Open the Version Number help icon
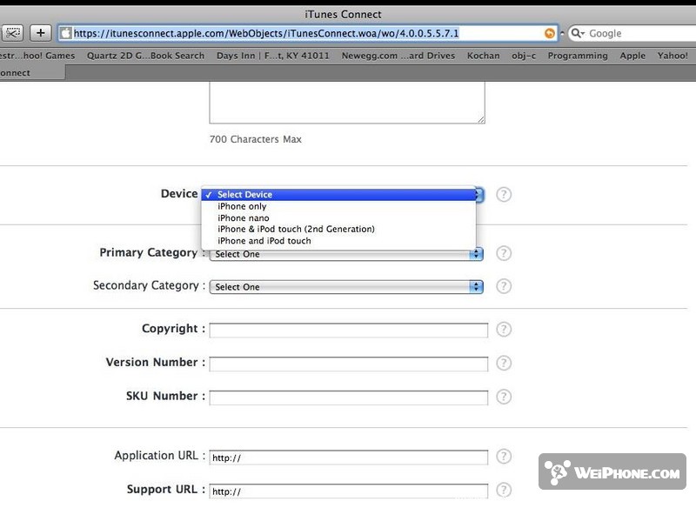 pos(504,363)
